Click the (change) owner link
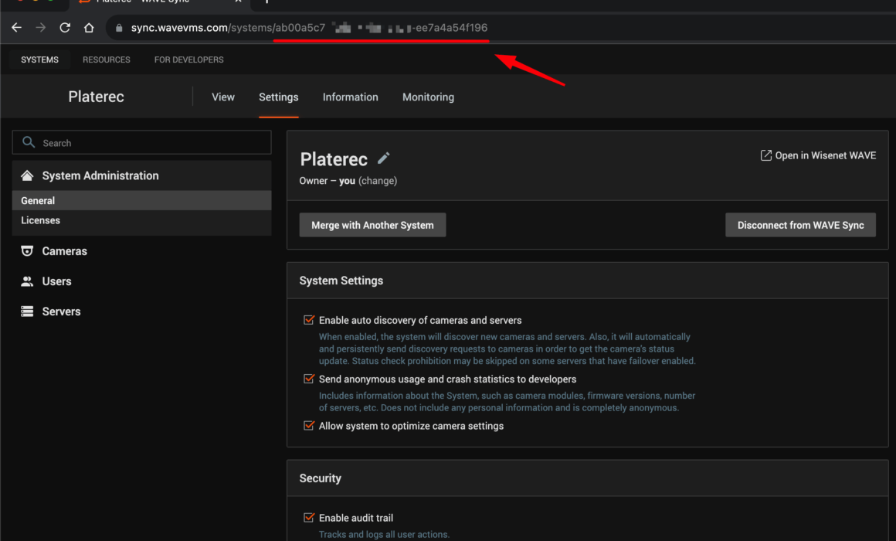The width and height of the screenshot is (896, 541). (378, 181)
